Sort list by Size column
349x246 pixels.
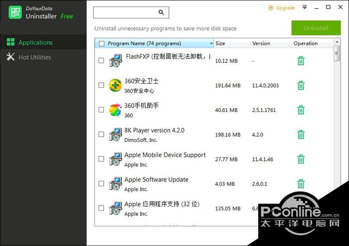(232, 43)
